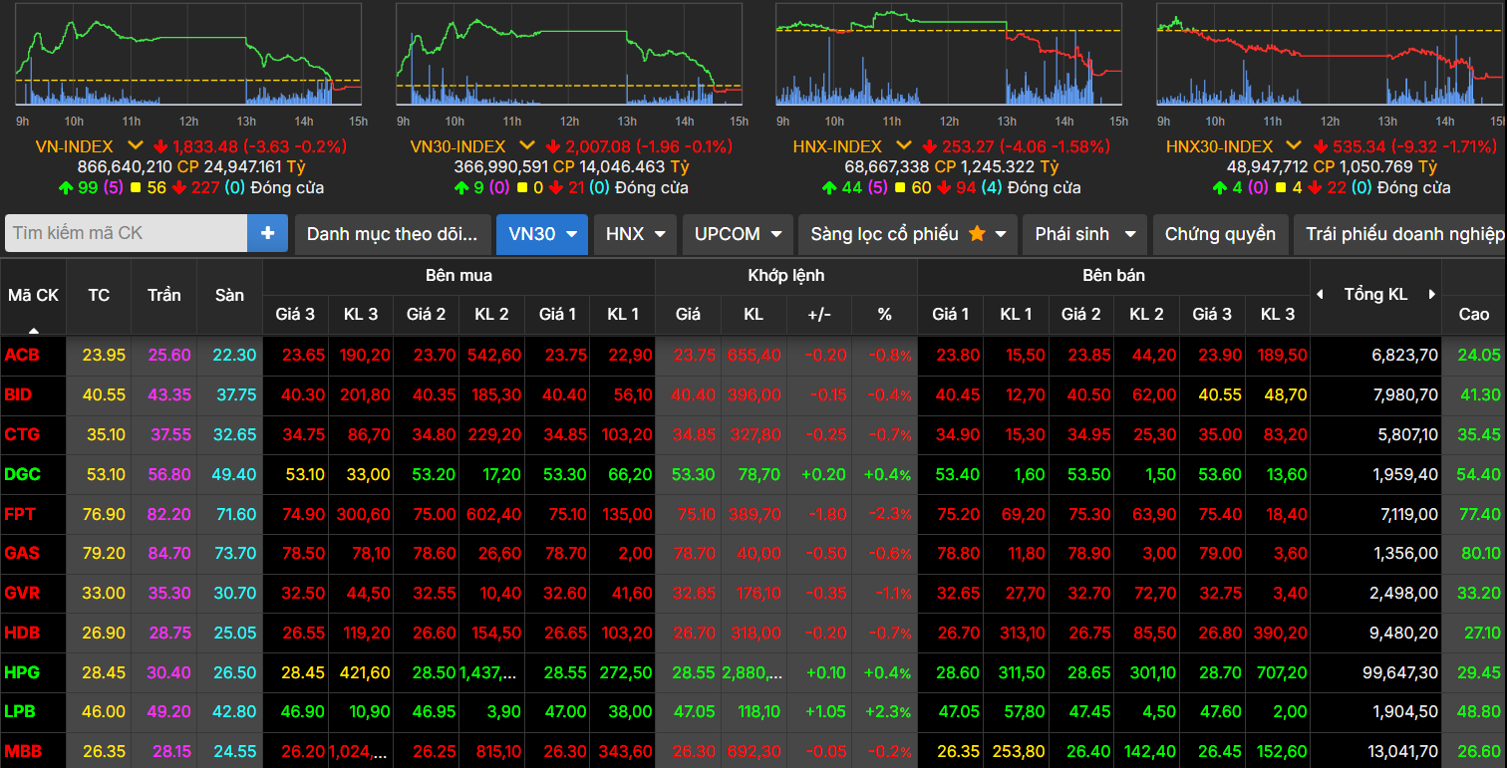Click the blue plus button beside search
This screenshot has height=768, width=1507.
coord(267,233)
